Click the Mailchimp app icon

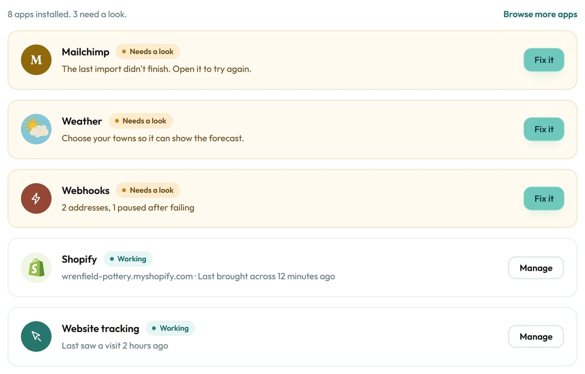37,60
